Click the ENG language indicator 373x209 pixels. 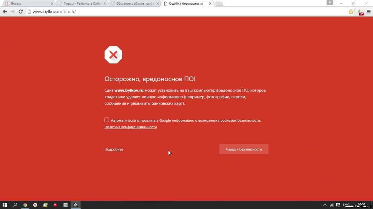click(x=346, y=205)
